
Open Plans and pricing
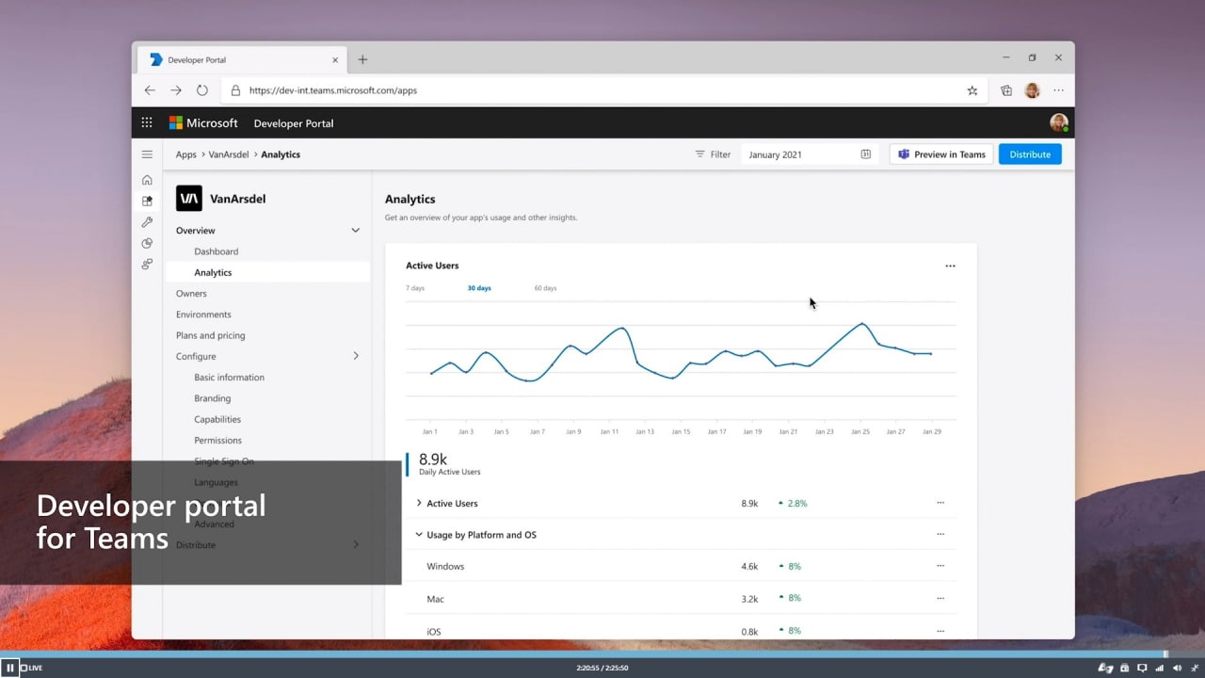click(x=210, y=335)
